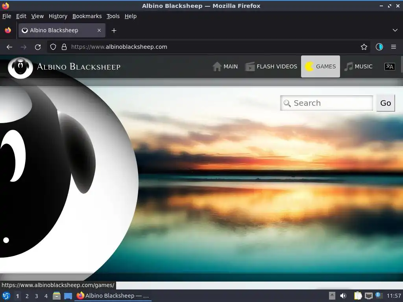Click the 11:57 clock

pos(394,296)
